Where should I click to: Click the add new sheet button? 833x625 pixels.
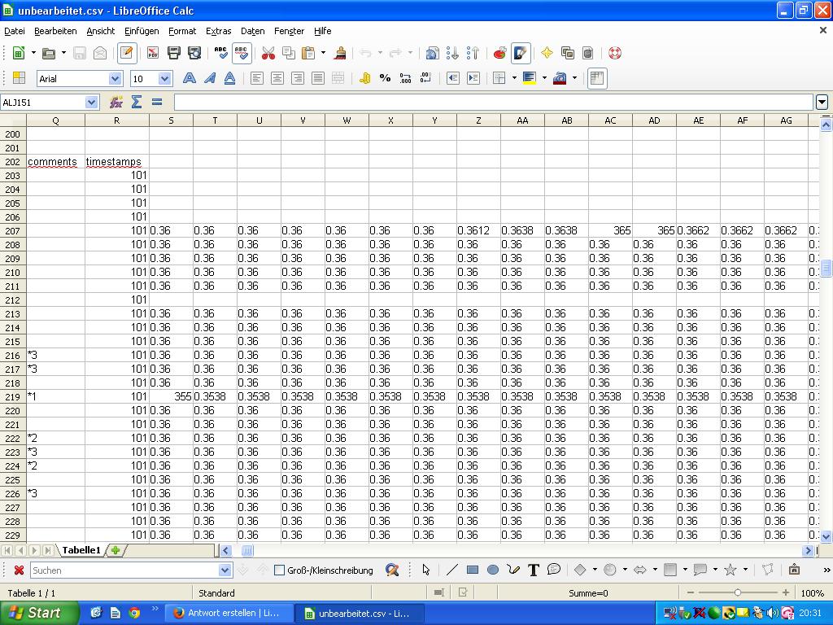click(116, 551)
